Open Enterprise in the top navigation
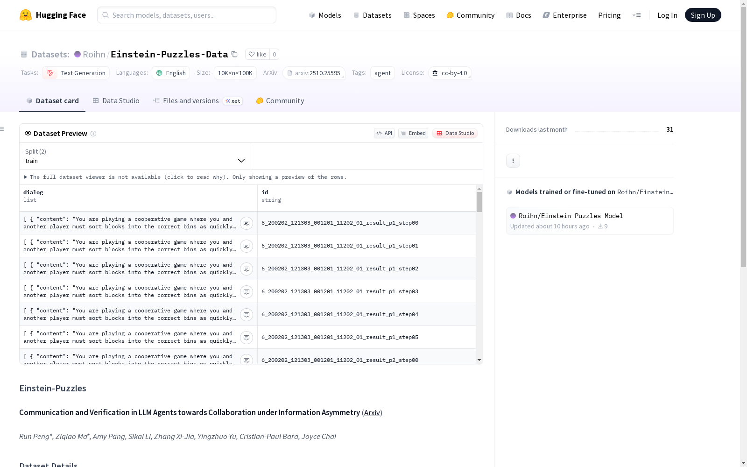 pyautogui.click(x=565, y=15)
